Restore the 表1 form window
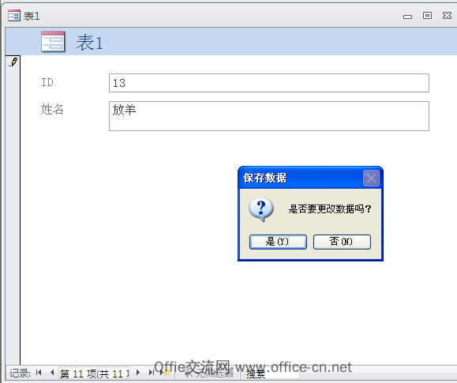This screenshot has width=457, height=383. 427,16
